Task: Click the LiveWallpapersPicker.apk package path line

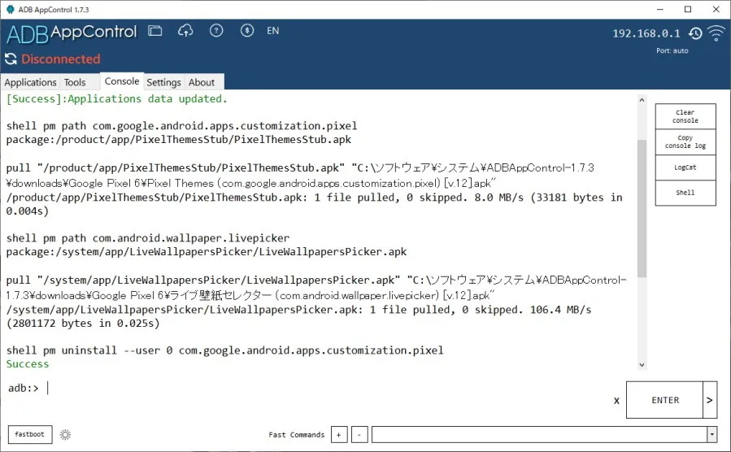Action: 206,252
